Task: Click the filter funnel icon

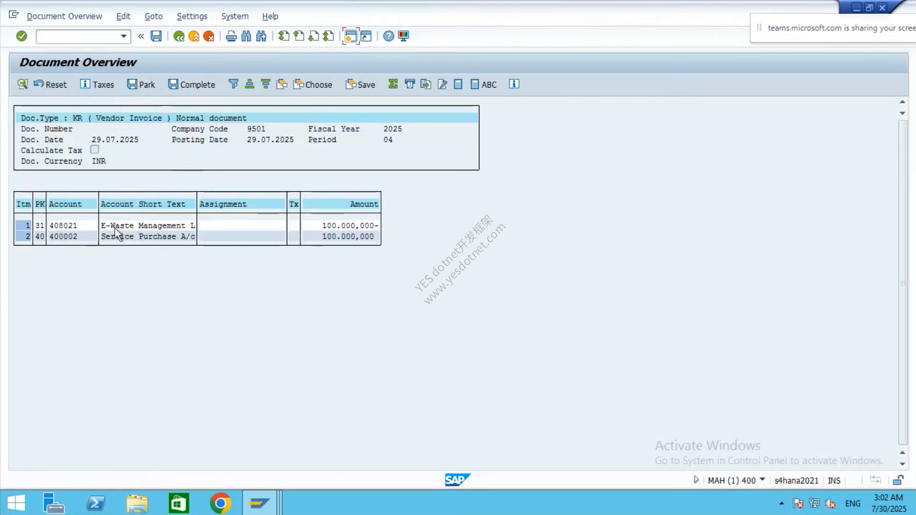Action: [x=233, y=84]
